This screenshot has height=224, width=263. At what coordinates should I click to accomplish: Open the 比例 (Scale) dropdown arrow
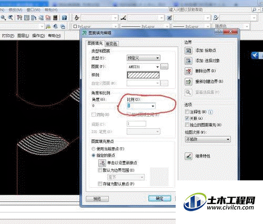pos(153,106)
